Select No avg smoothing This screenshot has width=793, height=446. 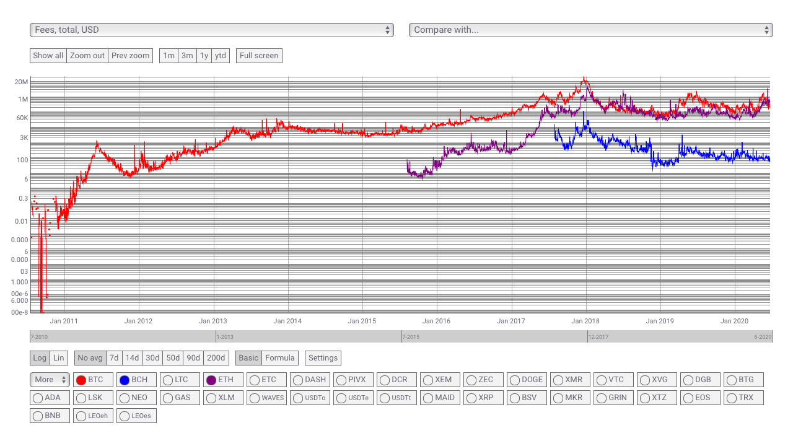coord(90,358)
